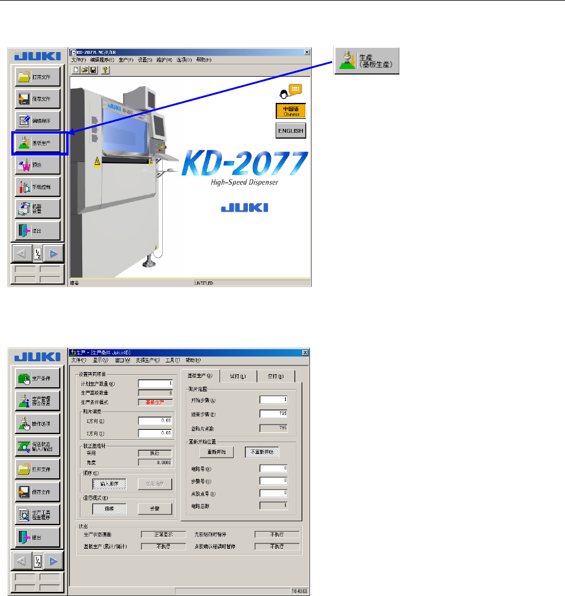
Task: Open 编辑程序 from the KD-2077 sidebar
Action: coord(38,121)
